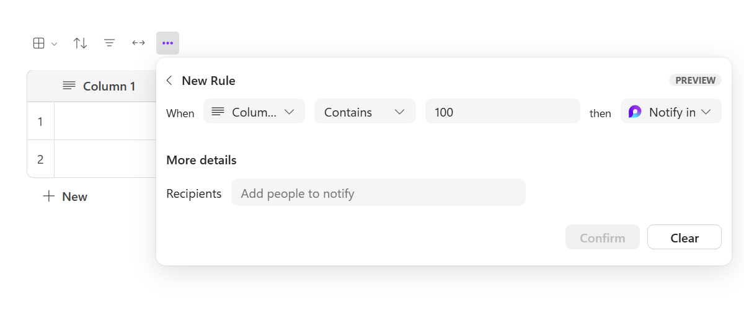Click the purple notify app icon
The image size is (744, 310).
click(x=635, y=112)
